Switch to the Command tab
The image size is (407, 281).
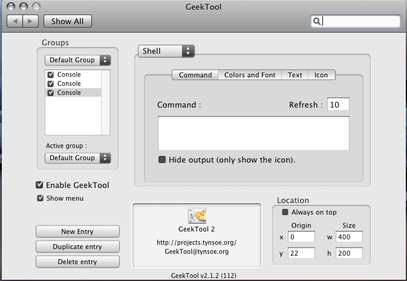195,75
